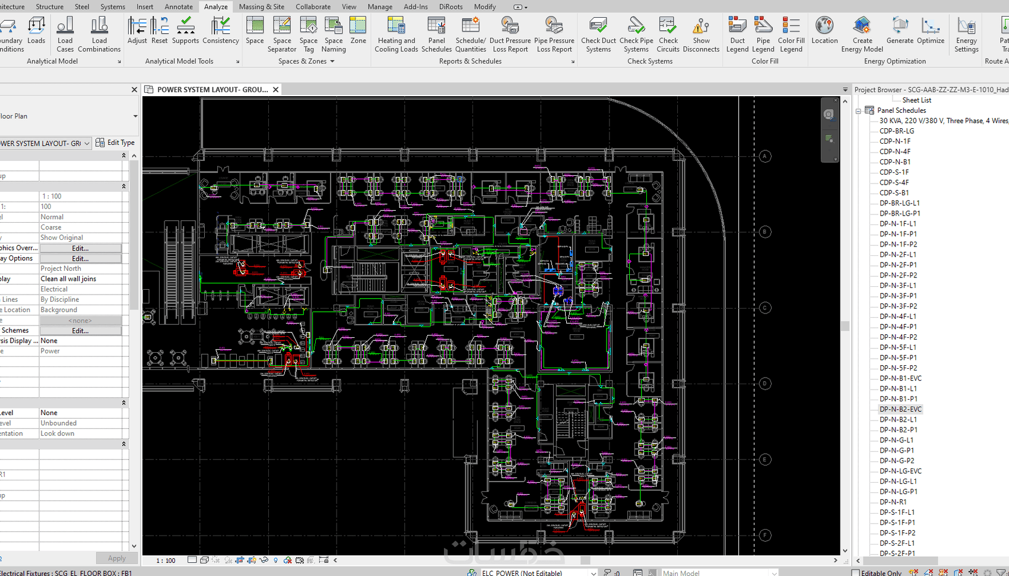Click the Apply button in Properties

coord(117,558)
